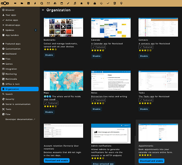Show Disabled apps
Image resolution: width=182 pixels, height=165 pixels.
point(20,25)
